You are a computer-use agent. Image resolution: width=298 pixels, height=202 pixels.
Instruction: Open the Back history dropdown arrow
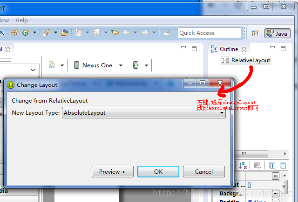pos(135,33)
